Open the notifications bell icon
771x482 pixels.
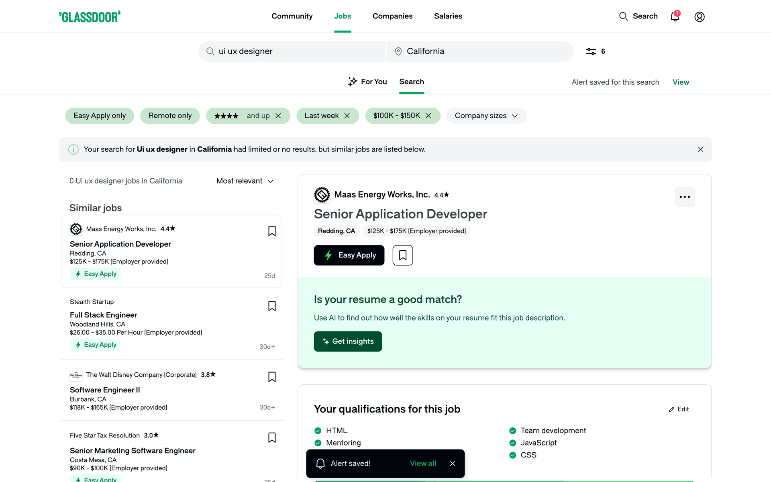675,16
